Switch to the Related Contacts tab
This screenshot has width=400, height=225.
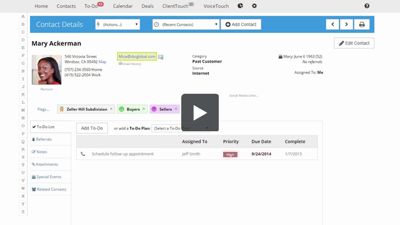pos(51,189)
